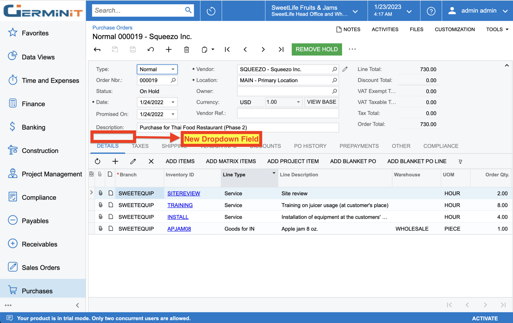Expand the Date field calendar dropdown
The width and height of the screenshot is (513, 323).
[173, 102]
